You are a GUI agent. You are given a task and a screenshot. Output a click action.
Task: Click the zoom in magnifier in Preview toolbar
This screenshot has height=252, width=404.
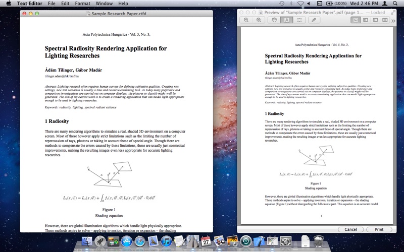point(259,20)
